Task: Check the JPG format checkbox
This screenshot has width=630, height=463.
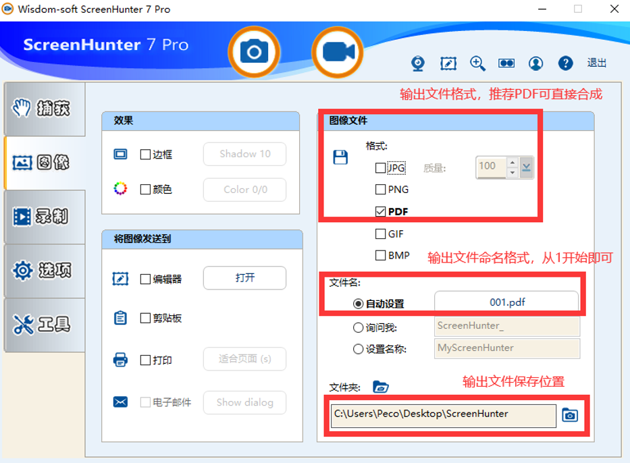Action: click(x=380, y=168)
